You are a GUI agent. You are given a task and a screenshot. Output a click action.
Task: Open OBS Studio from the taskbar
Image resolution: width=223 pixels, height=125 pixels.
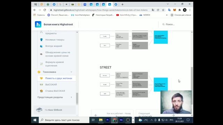128,120
